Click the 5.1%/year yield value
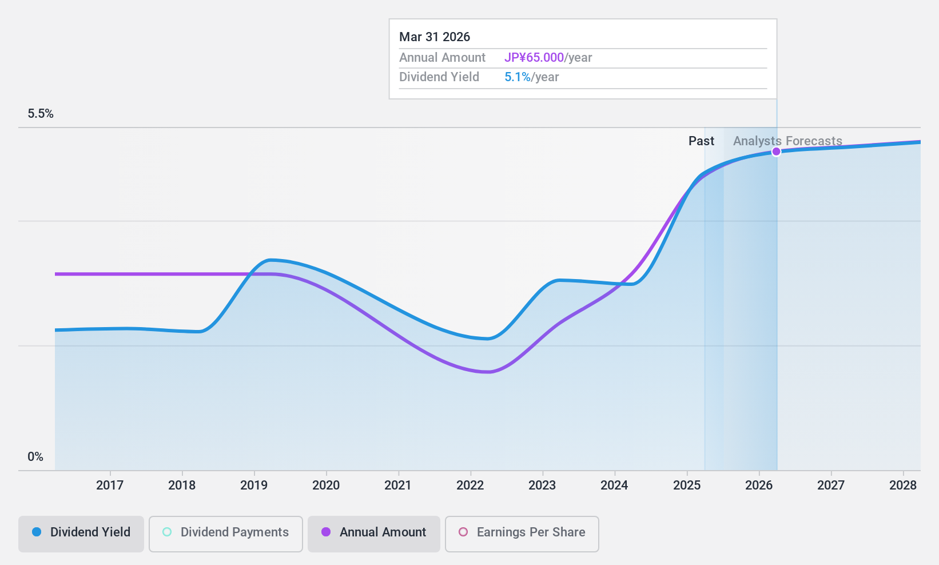The height and width of the screenshot is (565, 939). point(531,77)
